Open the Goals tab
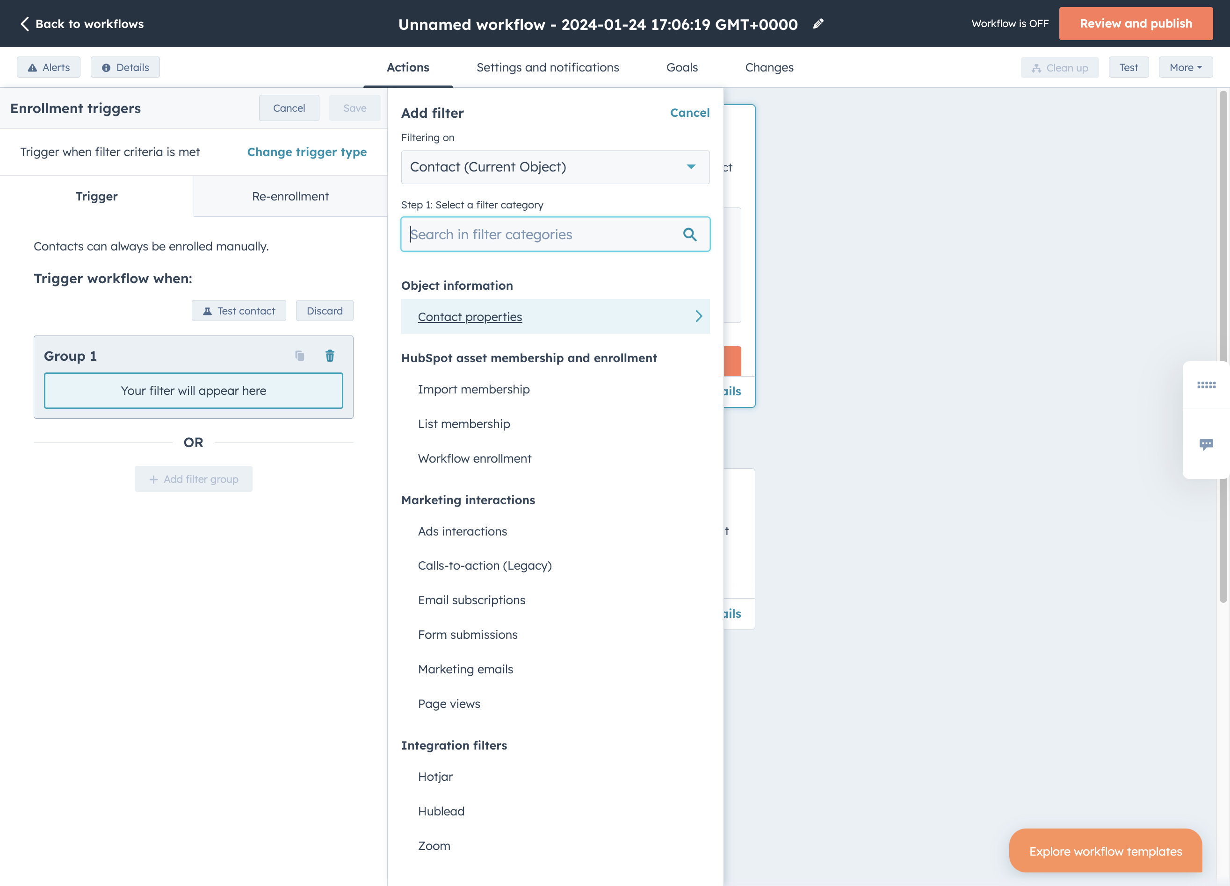Image resolution: width=1230 pixels, height=886 pixels. (x=682, y=67)
